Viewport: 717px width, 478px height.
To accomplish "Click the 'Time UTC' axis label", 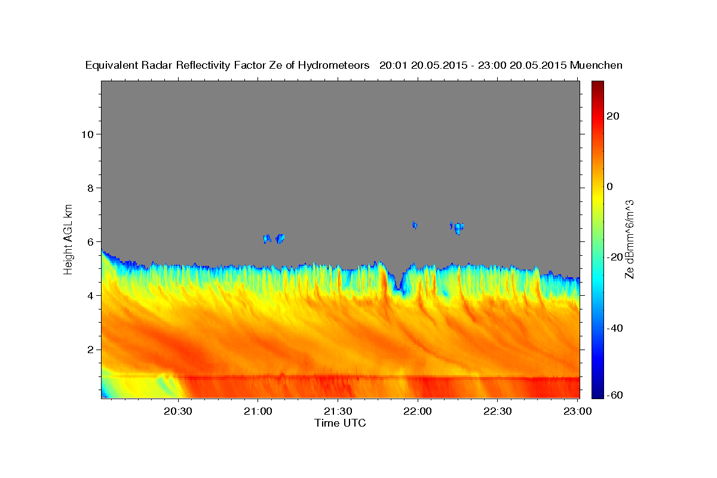I will tap(340, 423).
